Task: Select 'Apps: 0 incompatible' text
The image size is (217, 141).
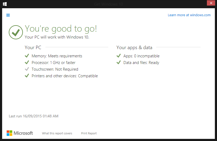Action: (x=141, y=56)
